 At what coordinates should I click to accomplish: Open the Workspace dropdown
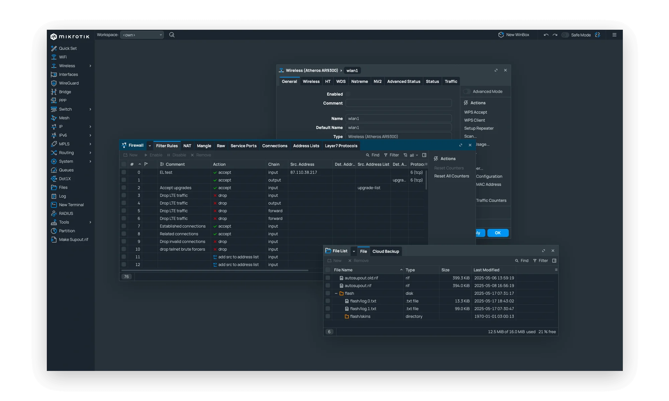pyautogui.click(x=142, y=35)
